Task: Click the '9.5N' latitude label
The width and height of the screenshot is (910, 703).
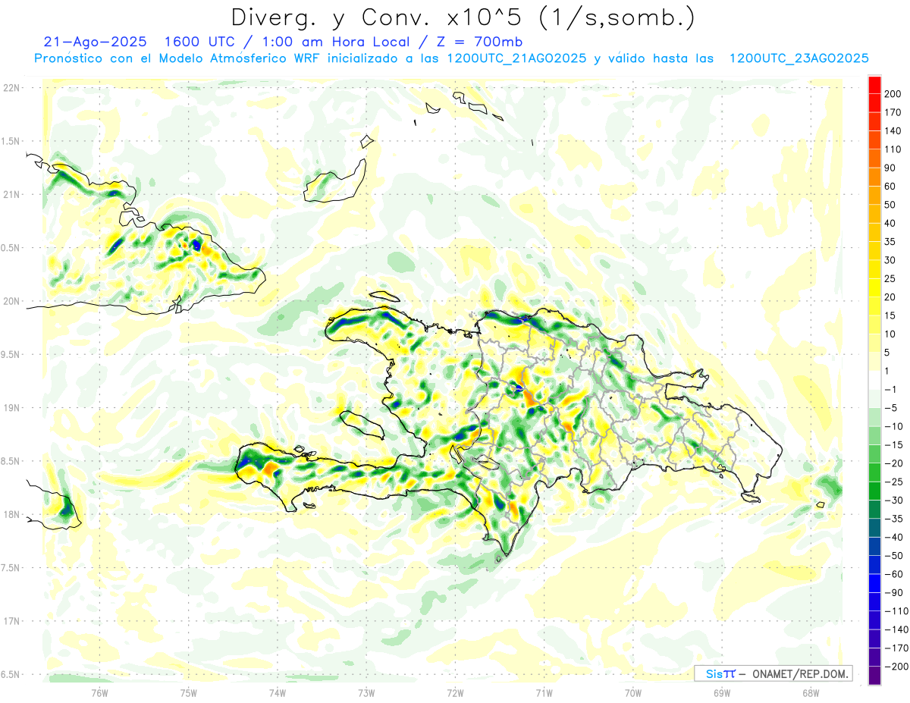Action: (x=11, y=354)
